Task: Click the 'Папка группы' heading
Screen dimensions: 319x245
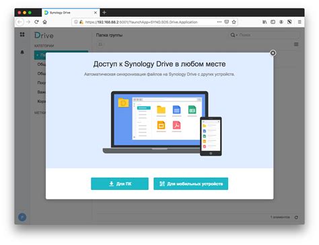Action: (x=109, y=35)
